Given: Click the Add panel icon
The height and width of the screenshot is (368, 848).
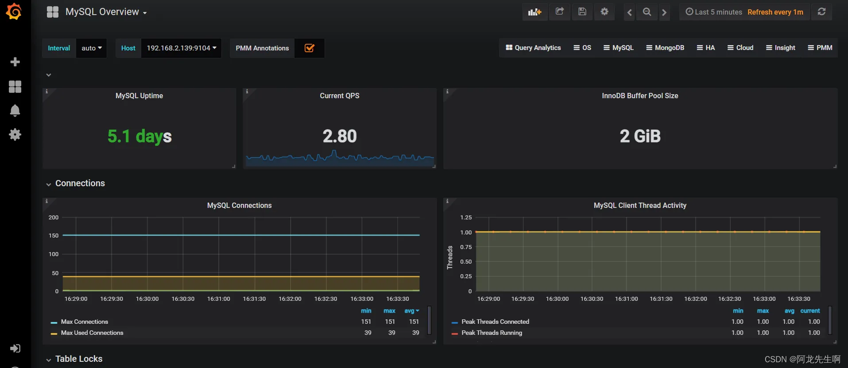Looking at the screenshot, I should click(x=534, y=12).
